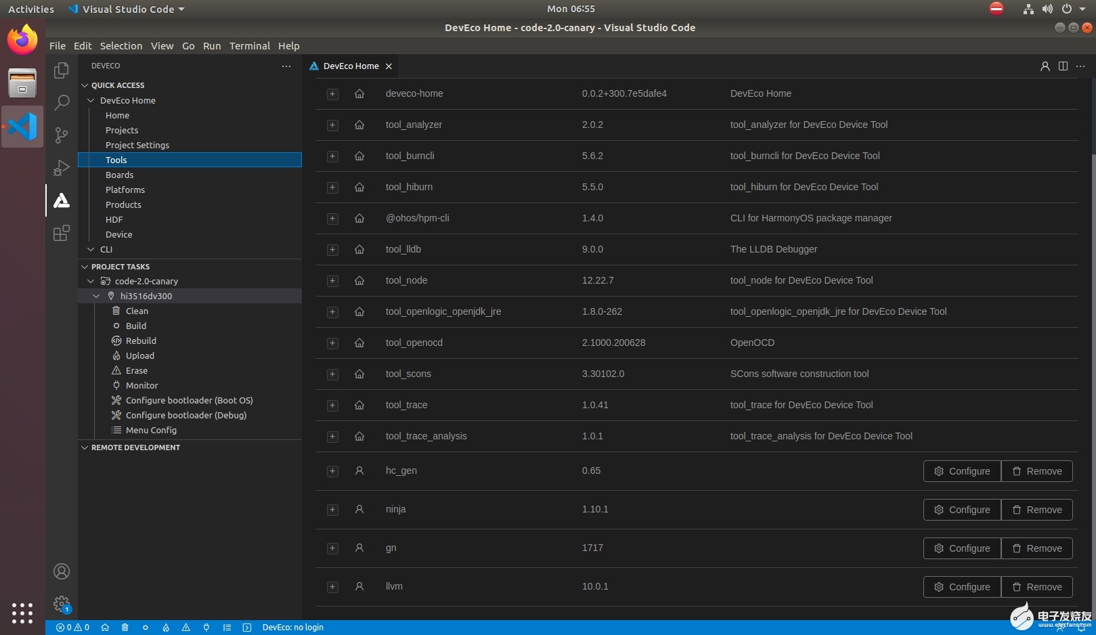Open the volume indicator in top bar
Viewport: 1096px width, 635px height.
[1047, 9]
